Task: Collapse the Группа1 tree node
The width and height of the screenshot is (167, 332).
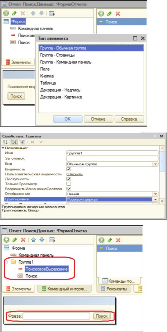Action: (x=7, y=262)
